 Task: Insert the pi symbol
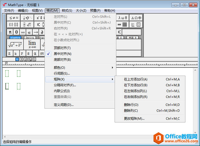[x=10, y=32]
